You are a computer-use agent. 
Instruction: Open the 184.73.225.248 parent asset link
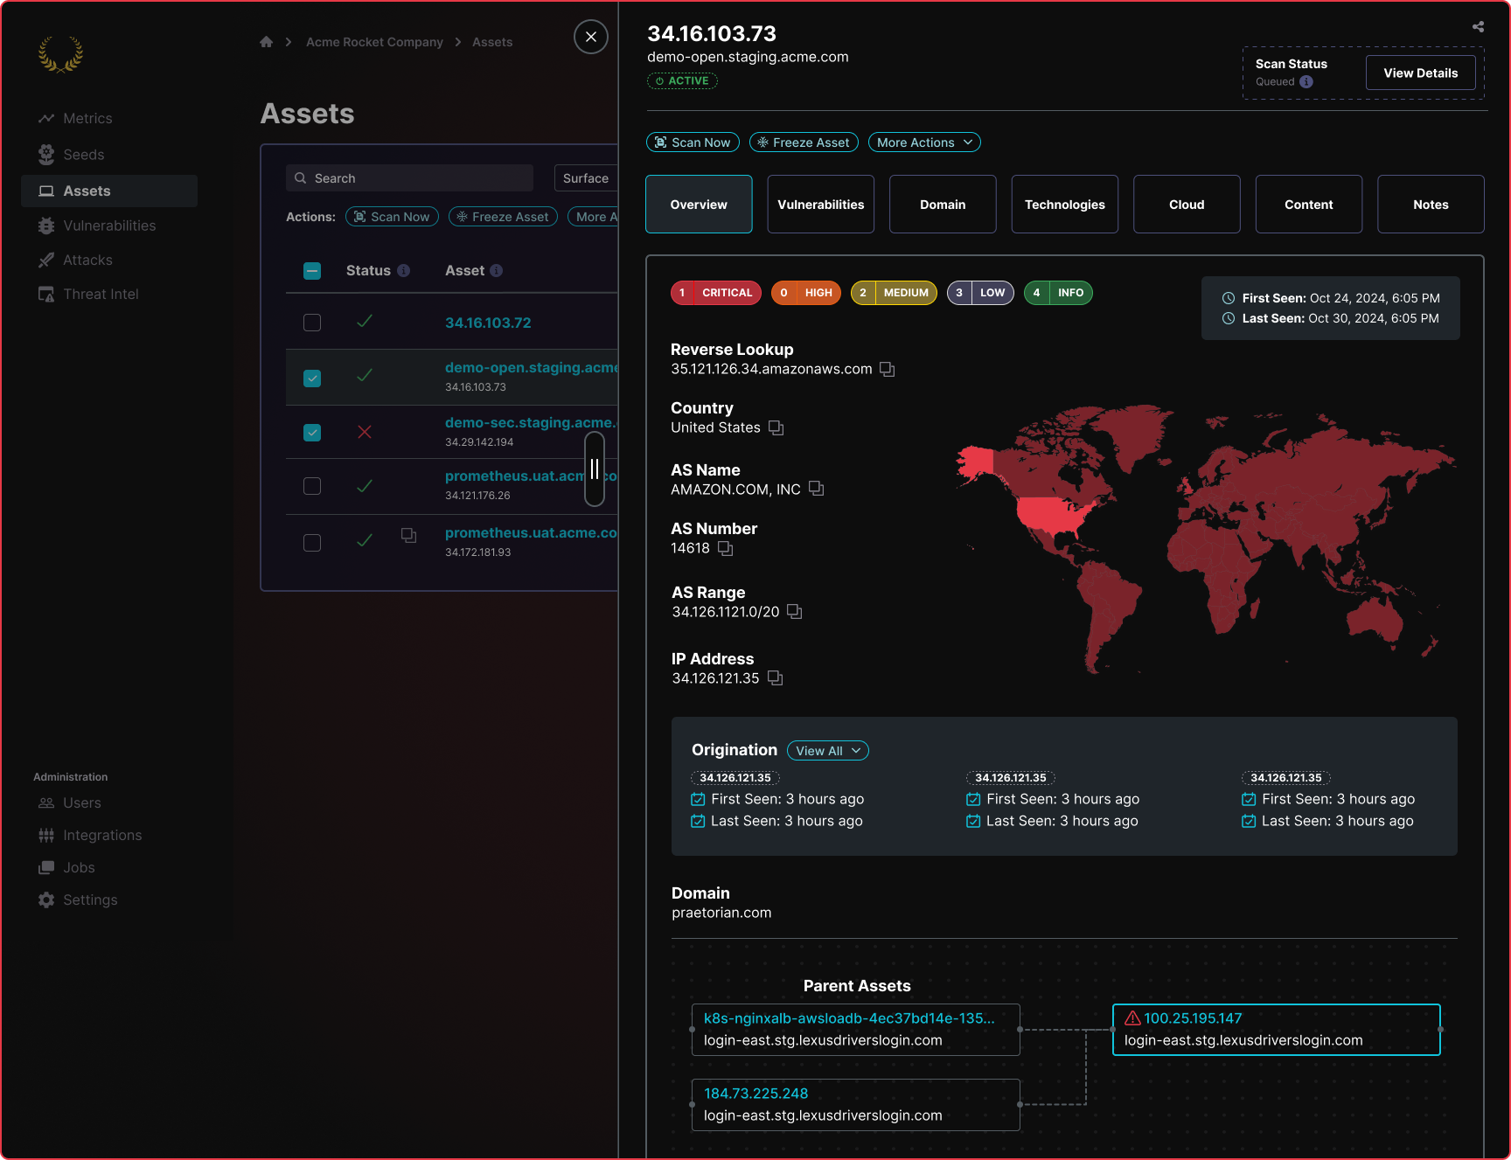pos(755,1094)
